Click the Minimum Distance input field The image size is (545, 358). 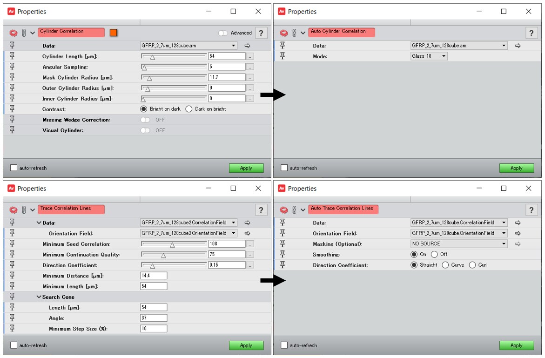[x=154, y=276]
